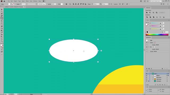Click the Layers panel tab

point(147,71)
